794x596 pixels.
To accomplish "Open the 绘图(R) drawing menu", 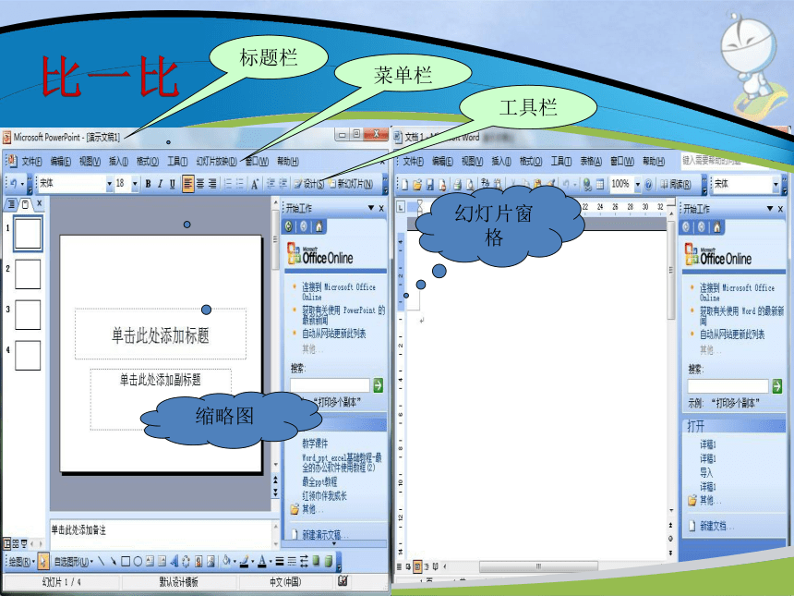I will [x=21, y=562].
